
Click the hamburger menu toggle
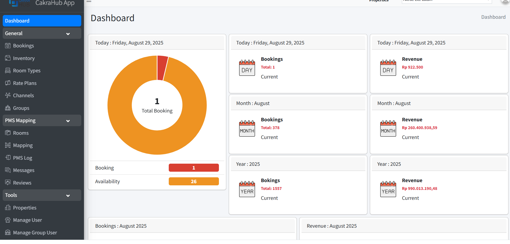(x=89, y=1)
